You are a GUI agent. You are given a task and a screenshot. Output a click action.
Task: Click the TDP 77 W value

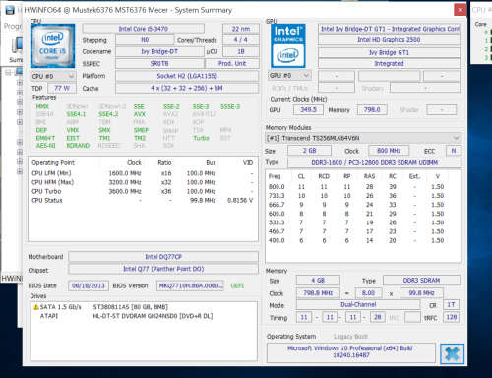tap(62, 88)
